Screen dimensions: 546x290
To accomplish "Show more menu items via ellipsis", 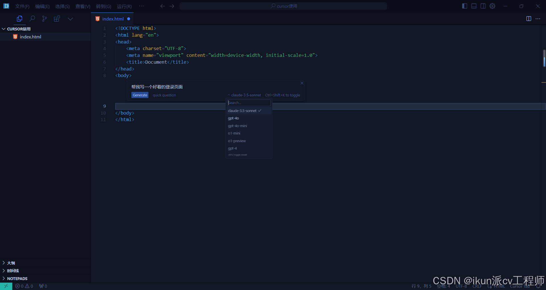I will (x=141, y=6).
